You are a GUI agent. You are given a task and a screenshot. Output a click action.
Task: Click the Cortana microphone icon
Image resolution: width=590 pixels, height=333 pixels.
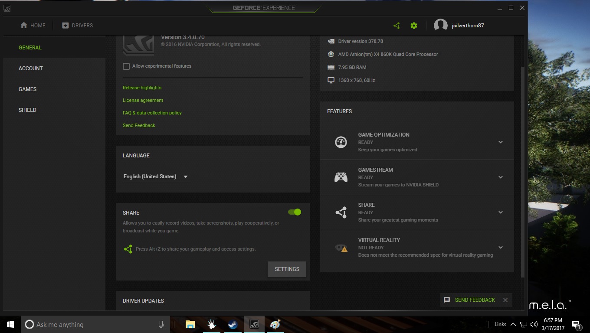click(161, 324)
